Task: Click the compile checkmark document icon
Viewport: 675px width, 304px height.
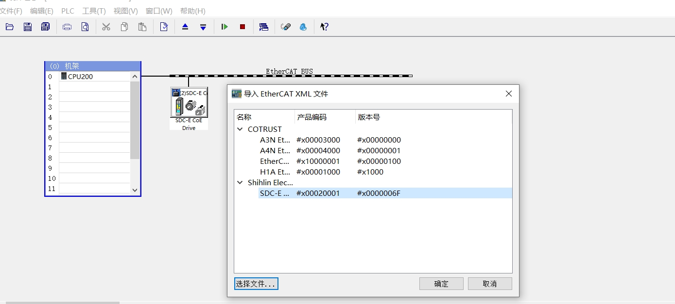Action: tap(164, 27)
